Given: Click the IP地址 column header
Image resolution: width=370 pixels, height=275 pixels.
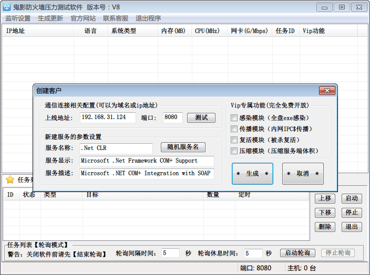Looking at the screenshot, I should (x=38, y=31).
